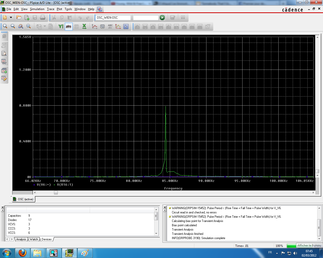Screen dimensions: 323x258
Task: Click the Zoom In magnifier icon
Action: coord(5,26)
